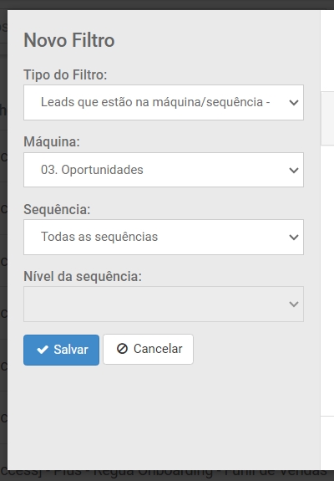Click the chevron arrow of Máquina field
Image resolution: width=334 pixels, height=481 pixels.
click(294, 170)
